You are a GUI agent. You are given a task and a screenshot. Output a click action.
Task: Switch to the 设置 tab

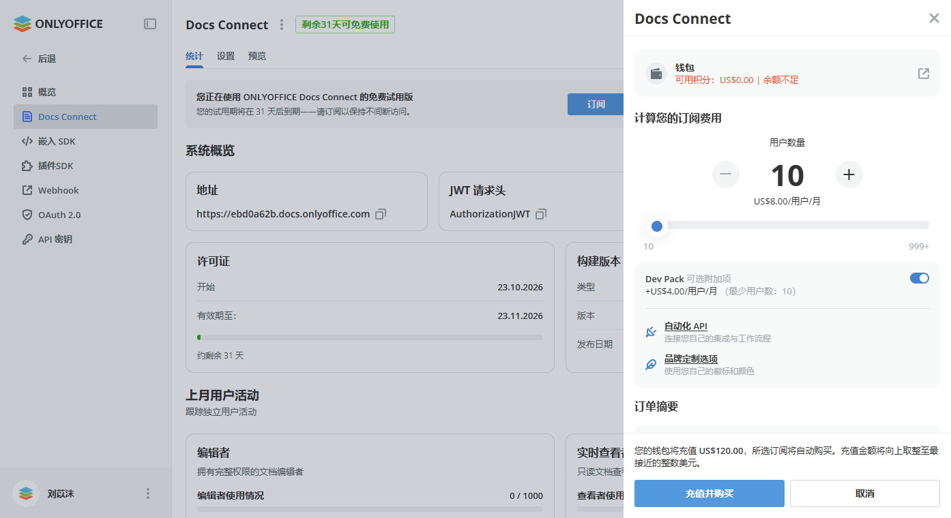[x=226, y=56]
